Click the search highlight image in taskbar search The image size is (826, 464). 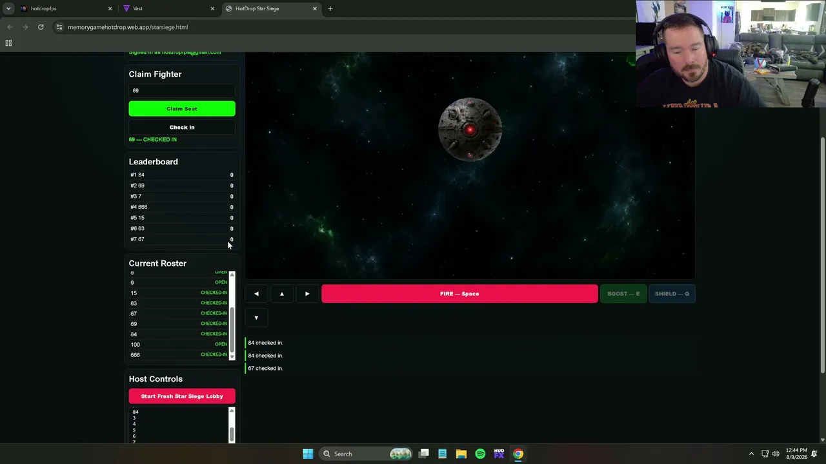pyautogui.click(x=401, y=454)
